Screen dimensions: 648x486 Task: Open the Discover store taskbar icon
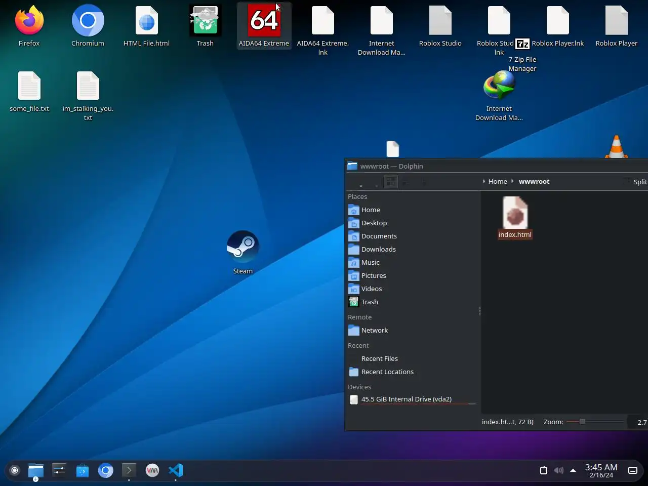tap(83, 470)
